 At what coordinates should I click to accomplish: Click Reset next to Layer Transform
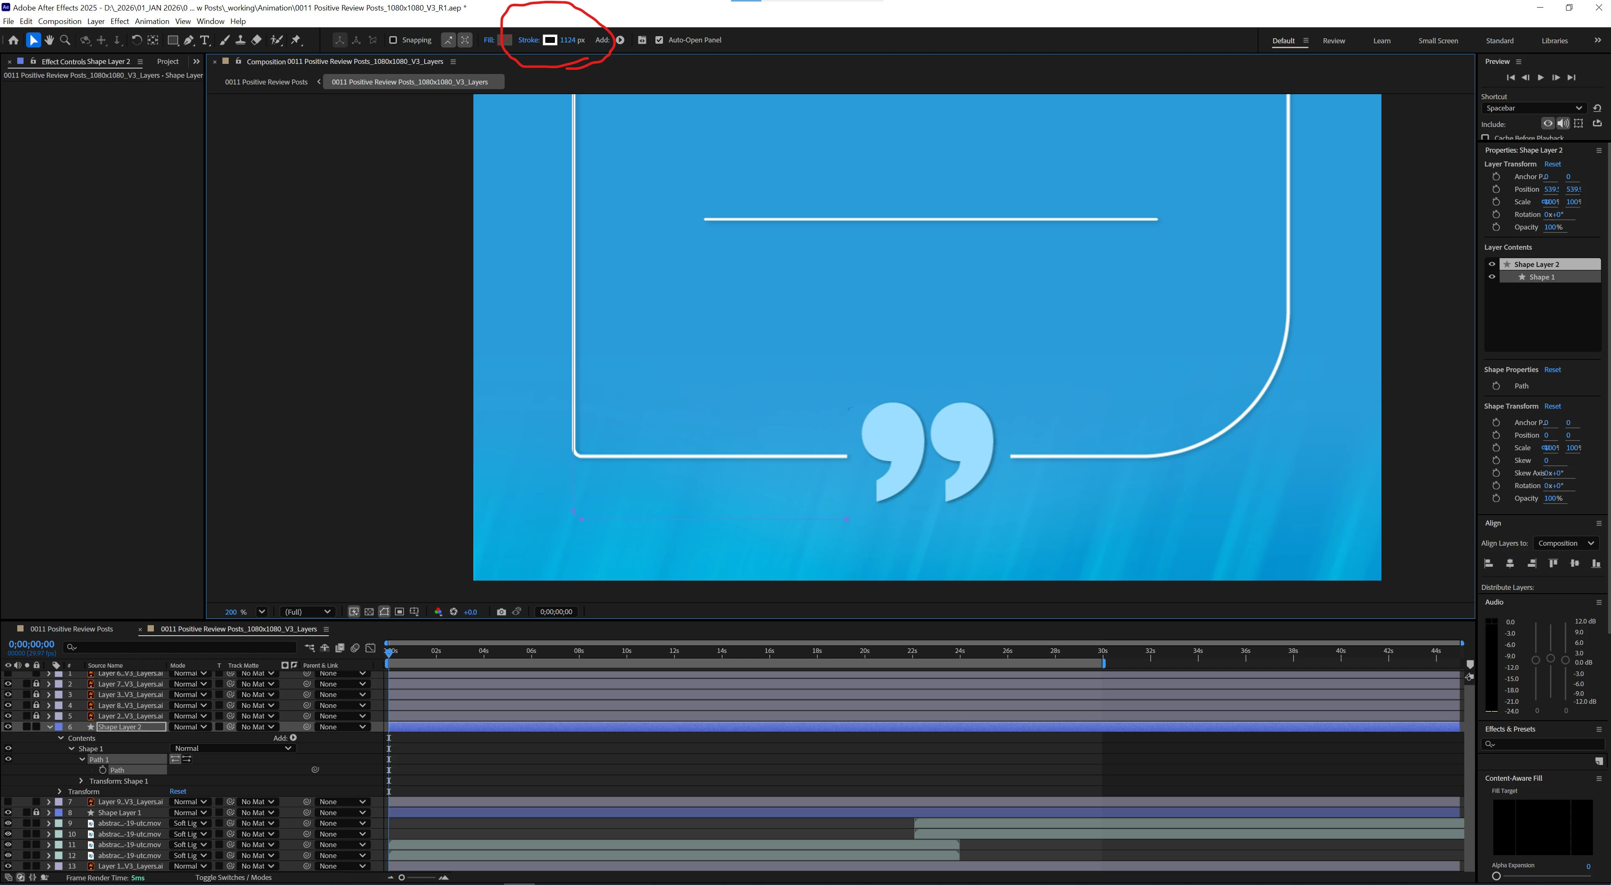[x=1552, y=164]
